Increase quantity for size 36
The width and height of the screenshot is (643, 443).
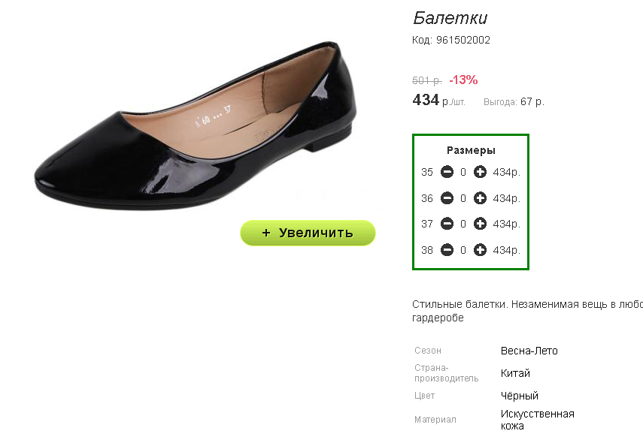tap(480, 198)
